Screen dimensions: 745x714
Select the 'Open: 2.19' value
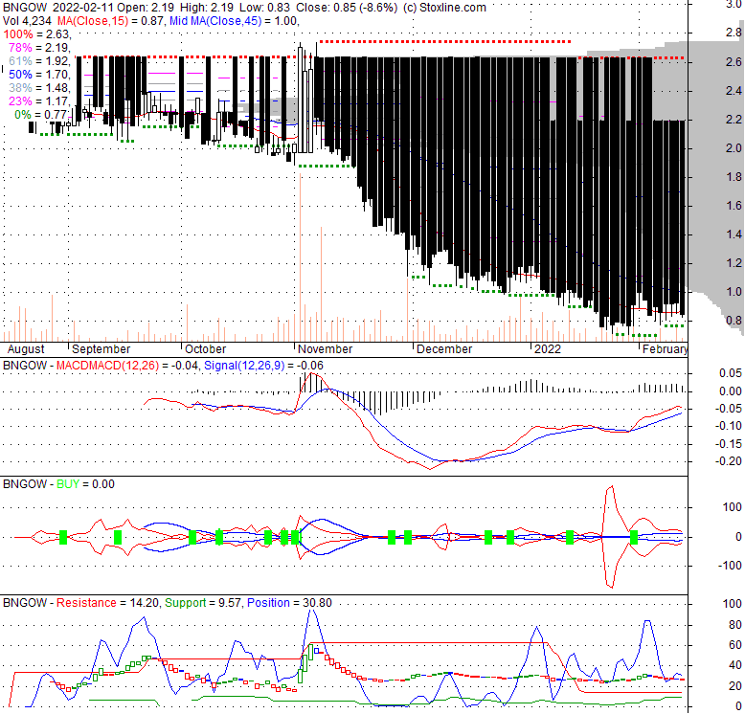point(146,8)
